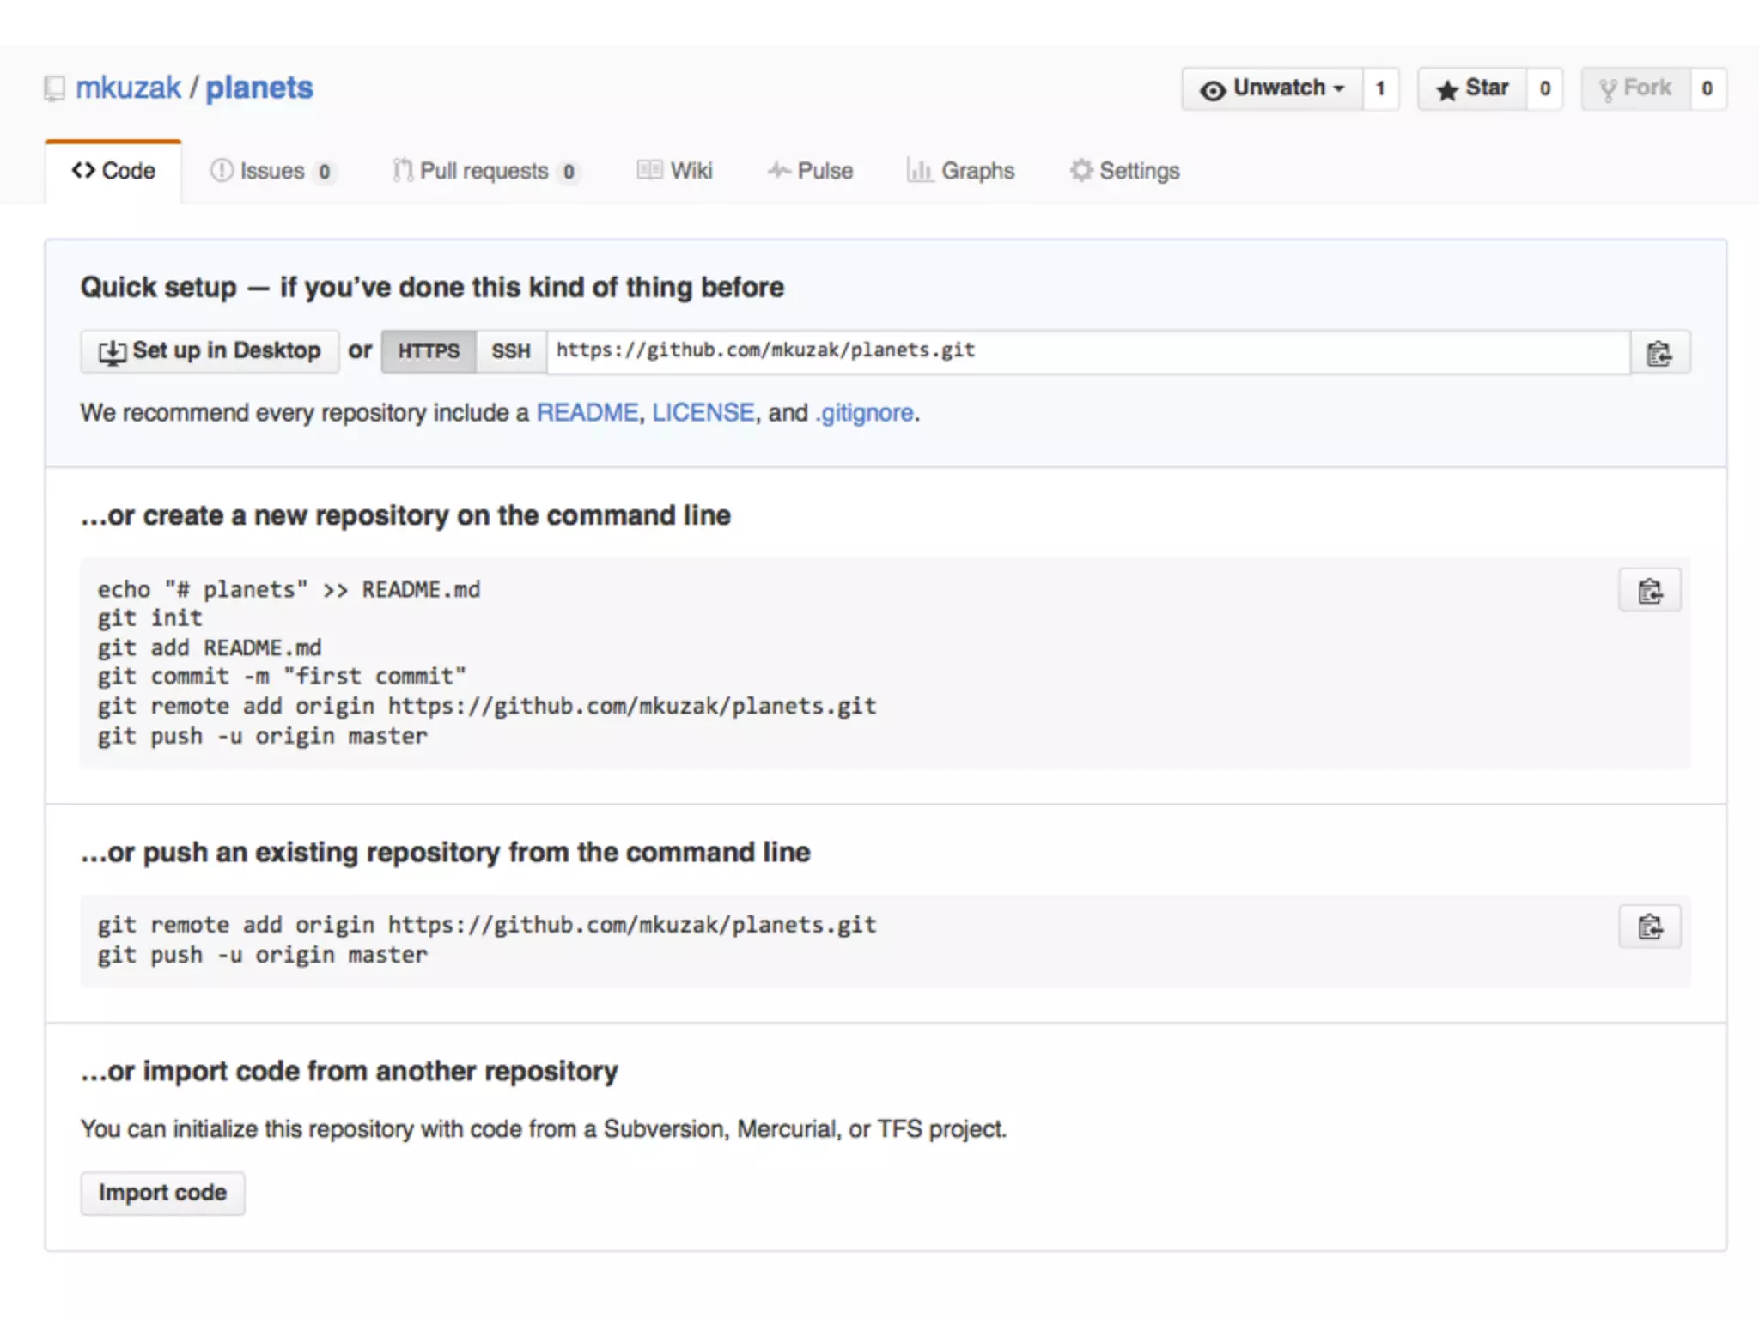
Task: Copy new repository commands to clipboard
Action: 1649,591
